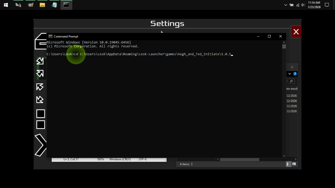Image resolution: width=335 pixels, height=188 pixels.
Task: Toggle the upper empty square checkbox in Settings
Action: point(41,113)
